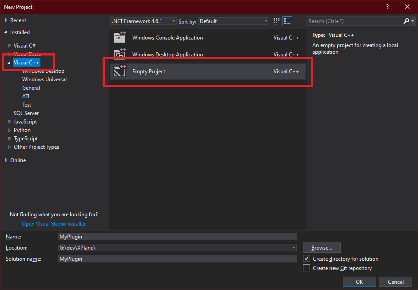The height and width of the screenshot is (290, 418).
Task: Open the .NET Framework 4.6.1 dropdown
Action: click(172, 21)
